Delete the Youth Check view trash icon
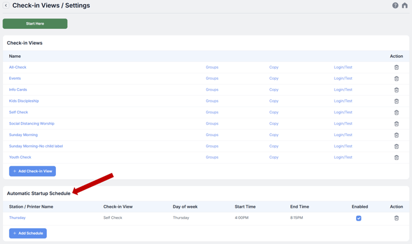 [x=397, y=158]
